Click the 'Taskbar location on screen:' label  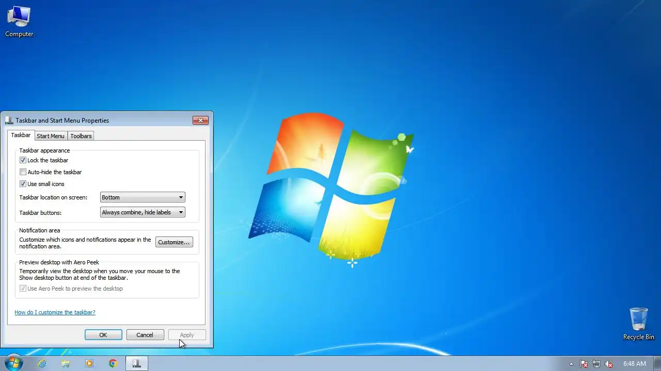[53, 197]
